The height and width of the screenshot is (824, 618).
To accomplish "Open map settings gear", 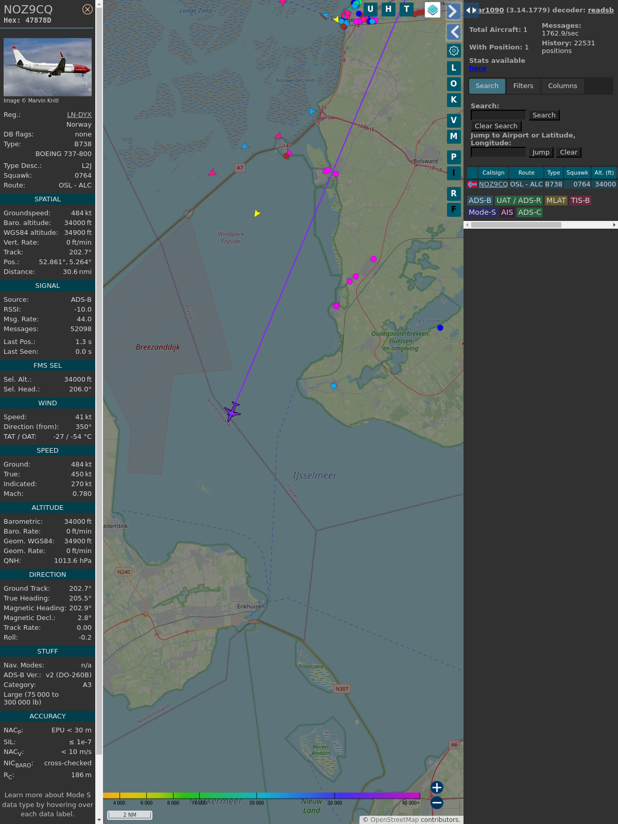I will point(454,50).
